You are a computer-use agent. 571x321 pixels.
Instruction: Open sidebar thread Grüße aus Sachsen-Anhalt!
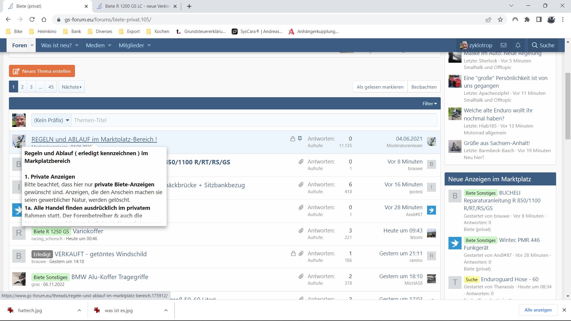pos(497,143)
